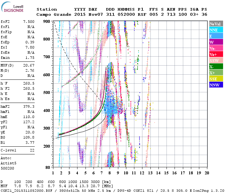
Task: Click the 80 label on height axis
Action: pyautogui.click(x=48, y=167)
